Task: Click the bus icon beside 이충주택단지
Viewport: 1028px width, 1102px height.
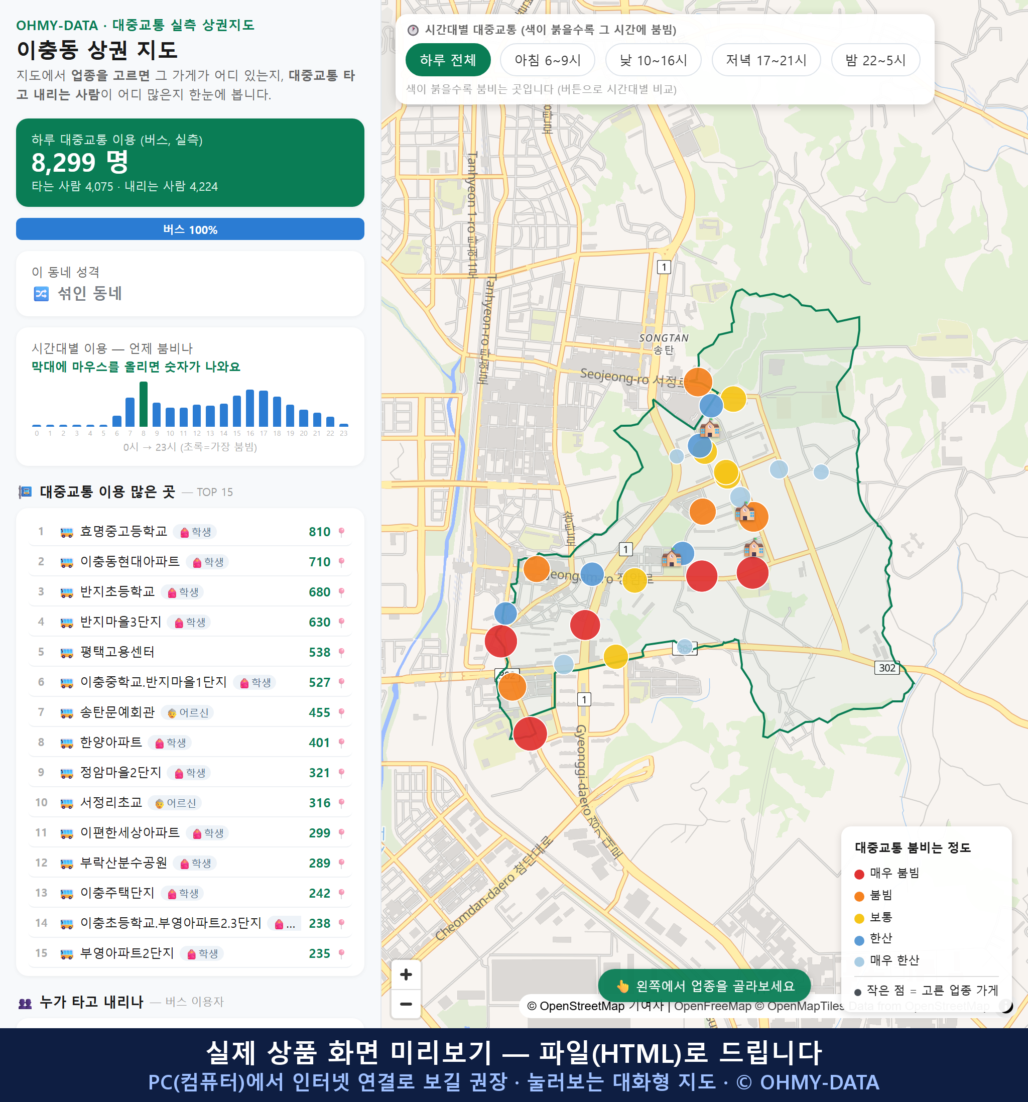Action: [66, 894]
